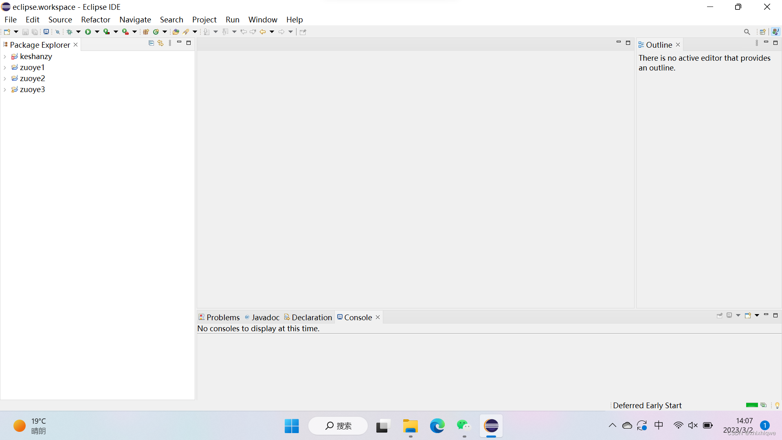Click the Deferred Early Start status text

click(x=647, y=405)
